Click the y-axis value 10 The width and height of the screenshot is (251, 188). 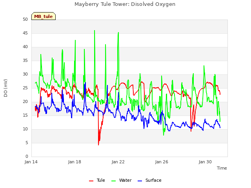(x=25, y=129)
